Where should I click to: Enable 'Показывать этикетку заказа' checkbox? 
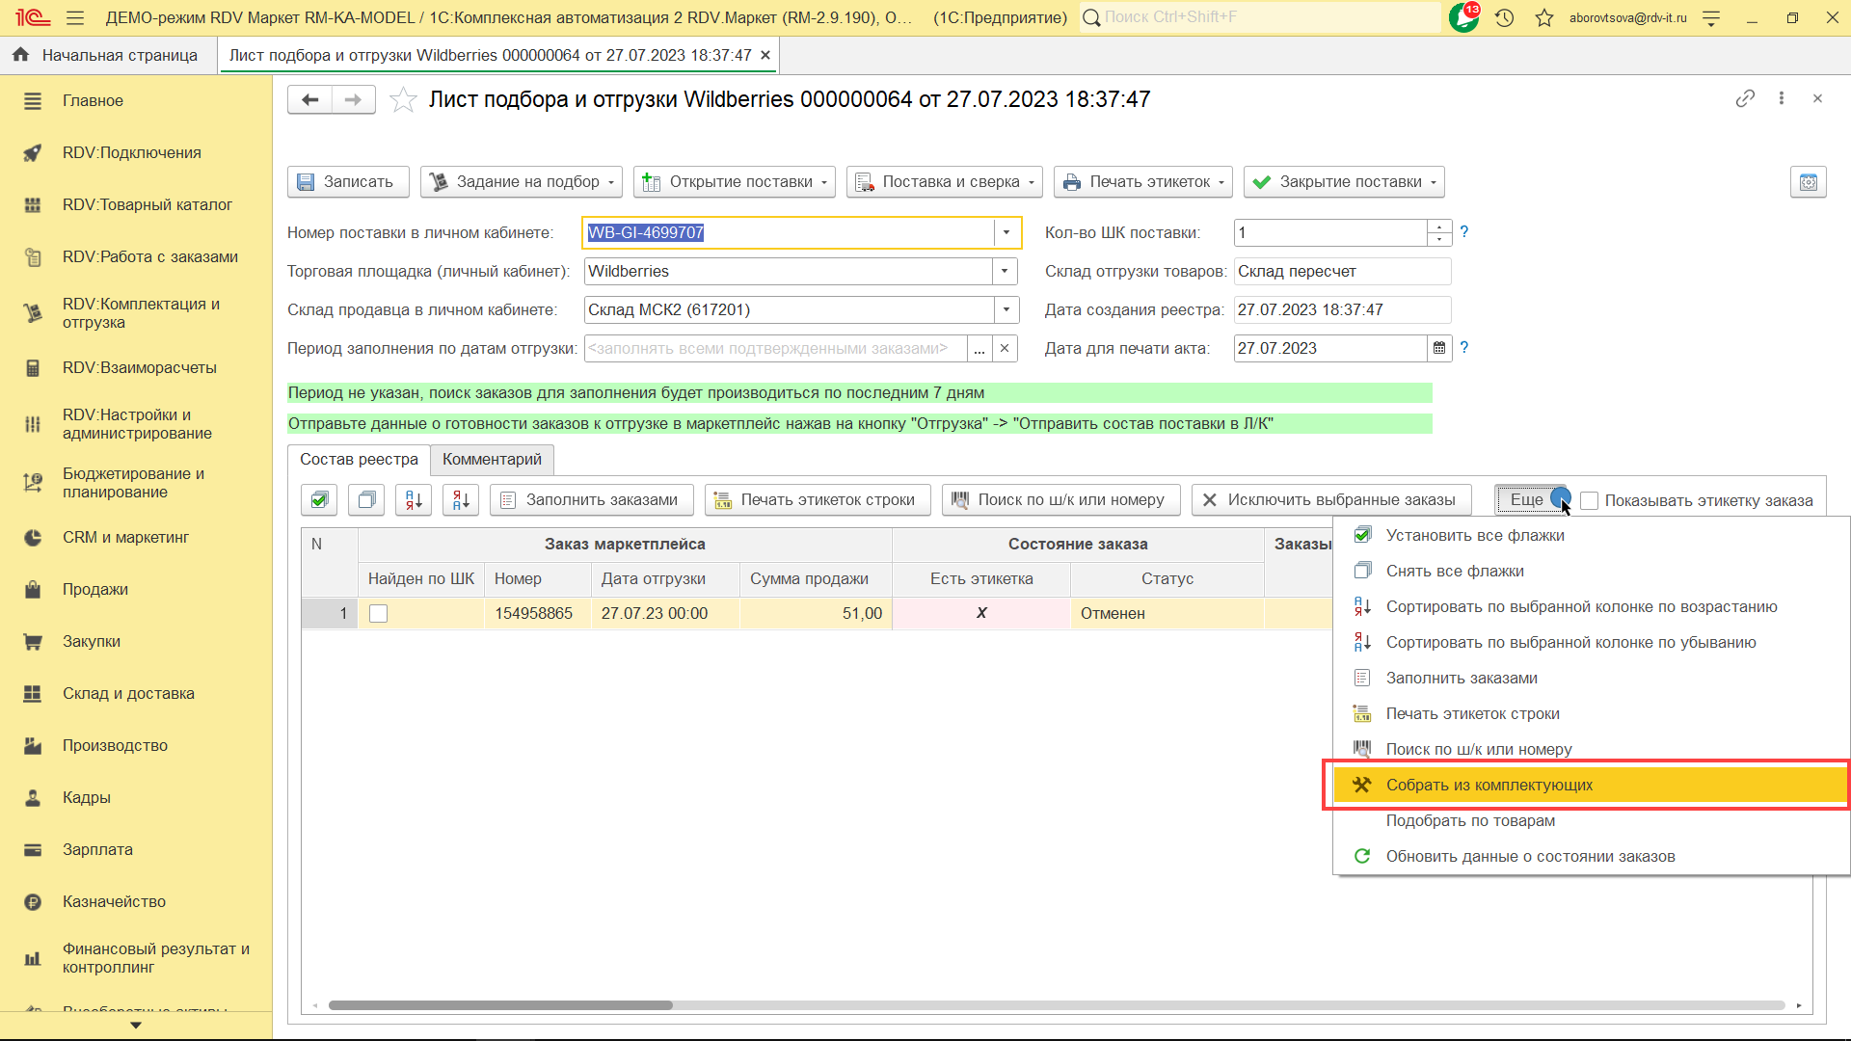pos(1590,500)
